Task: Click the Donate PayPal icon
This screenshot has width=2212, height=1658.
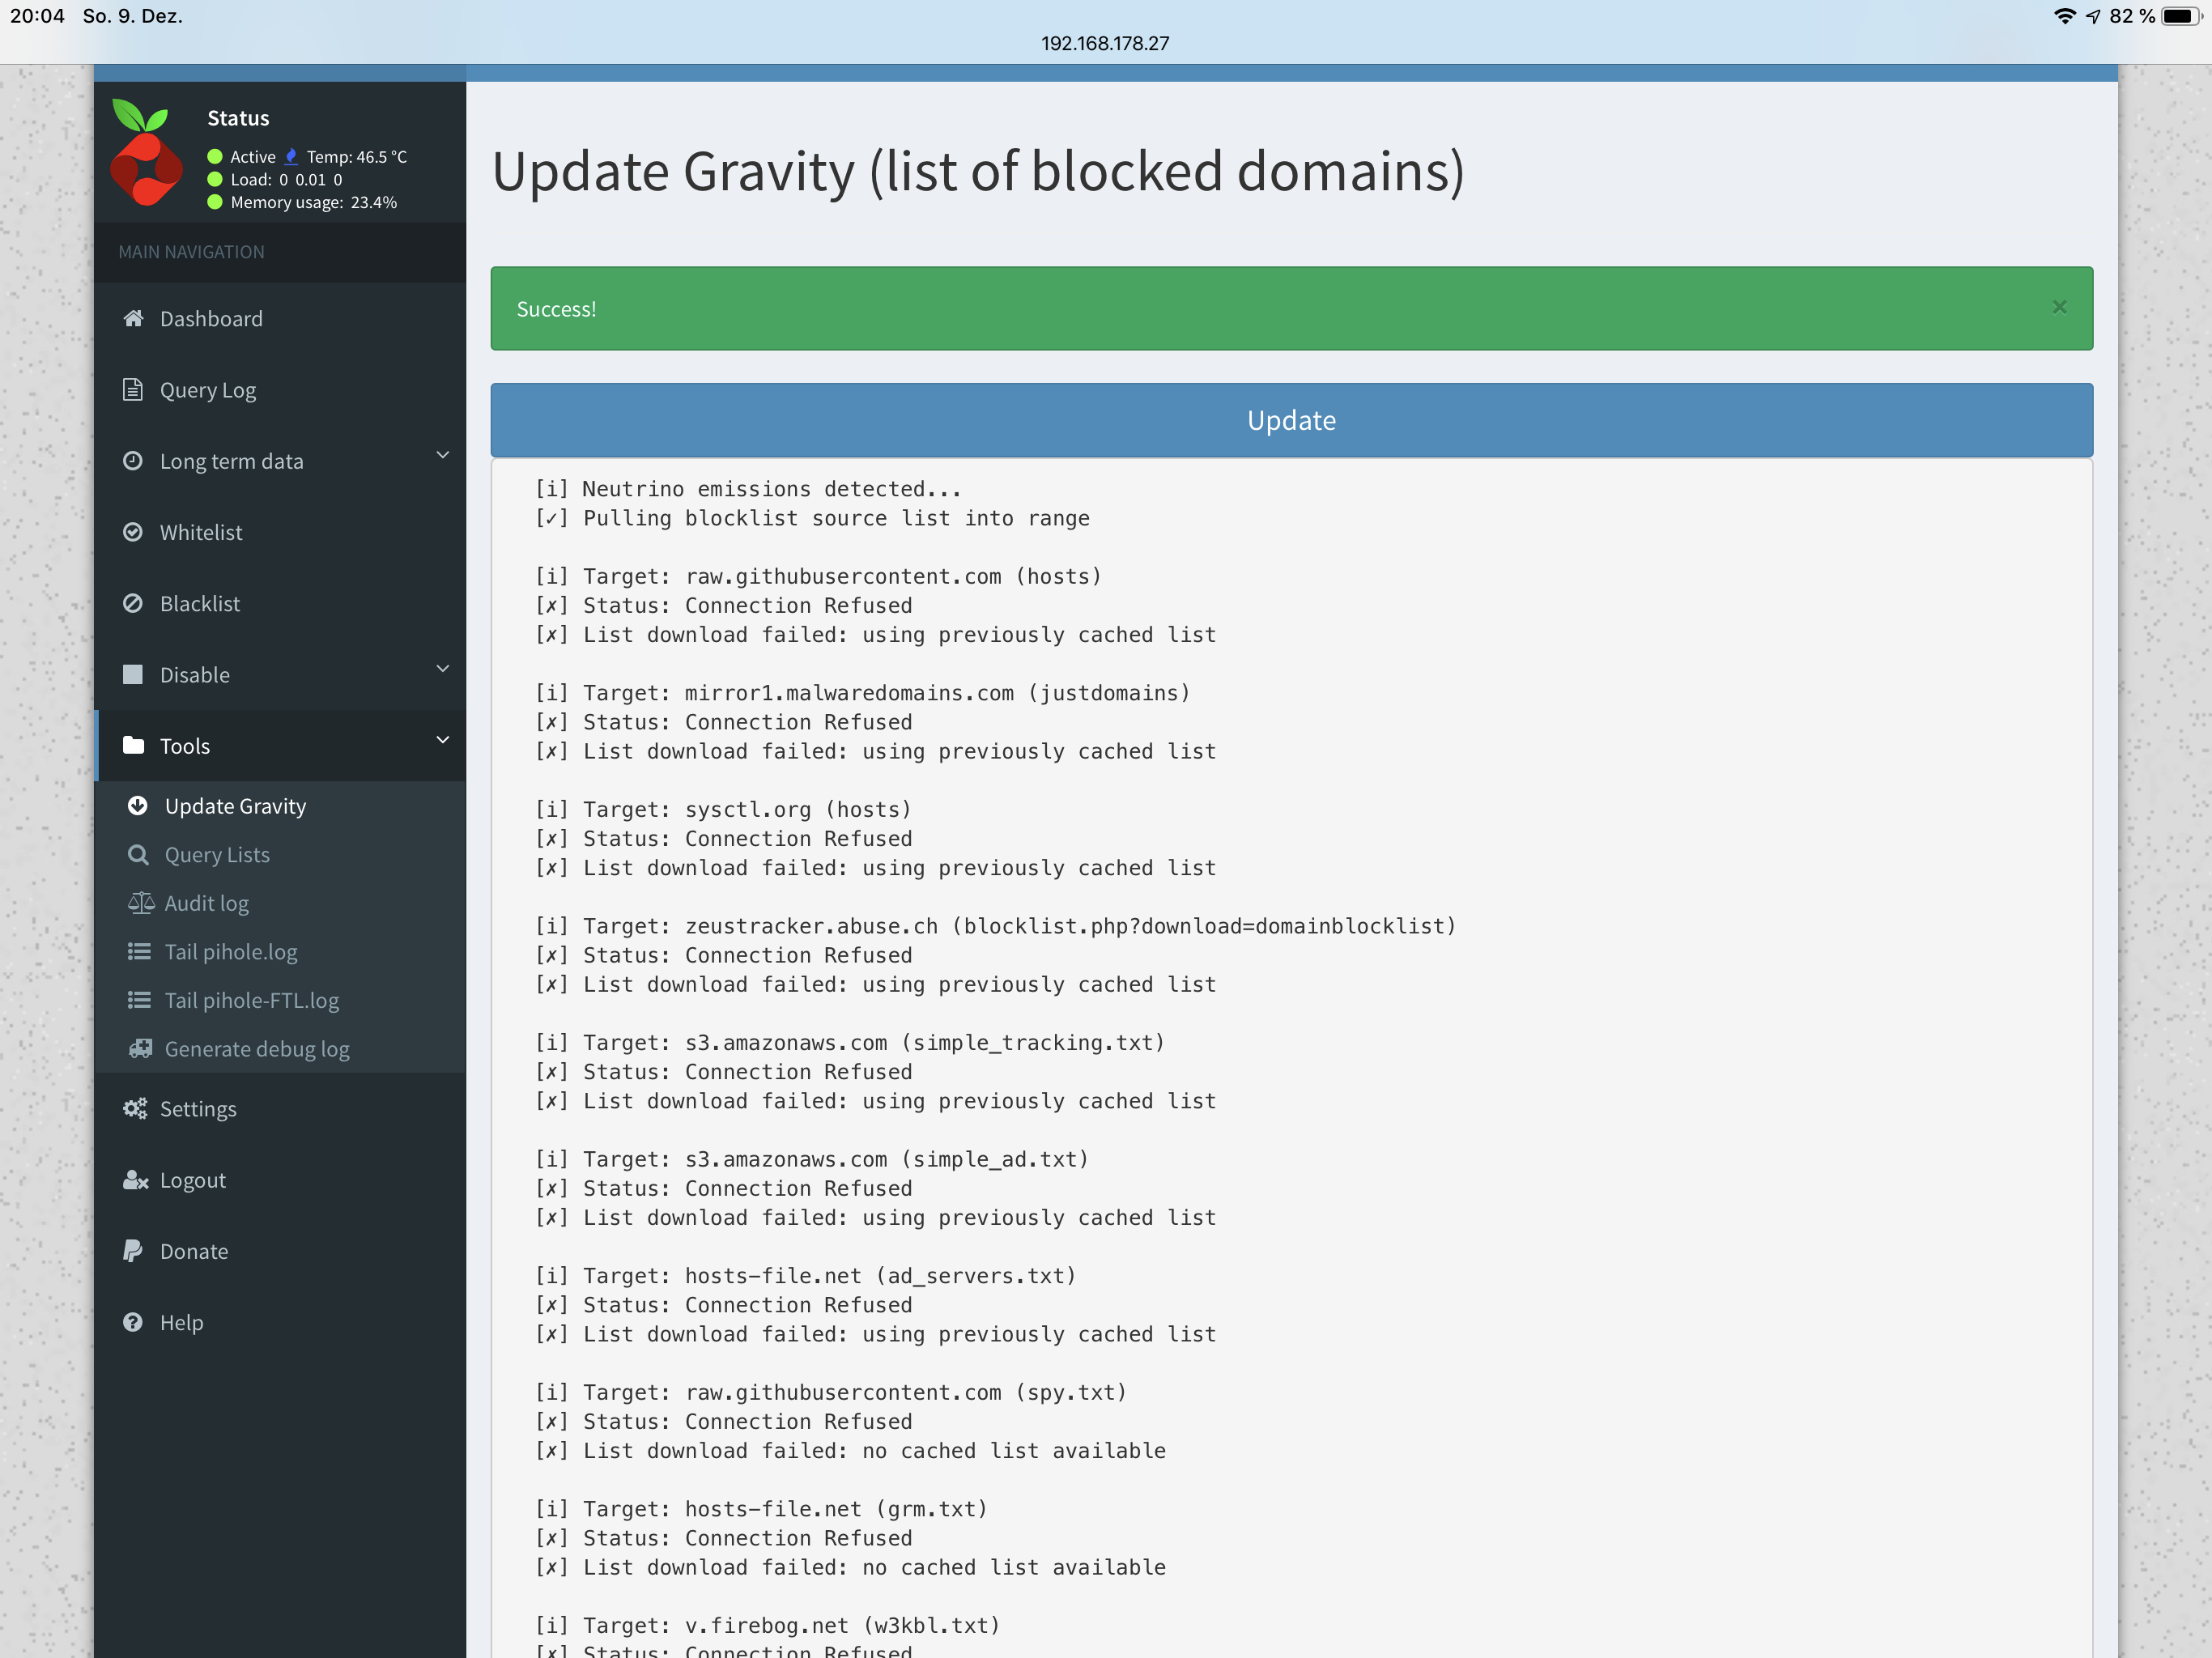Action: (x=134, y=1250)
